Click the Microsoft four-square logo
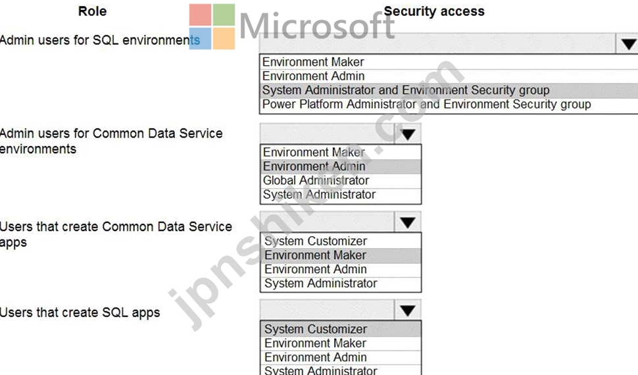The width and height of the screenshot is (638, 375). coord(212,26)
